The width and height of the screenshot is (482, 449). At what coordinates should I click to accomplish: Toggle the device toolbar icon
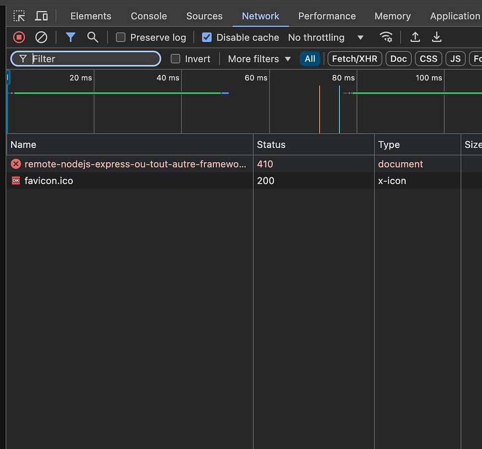tap(41, 16)
